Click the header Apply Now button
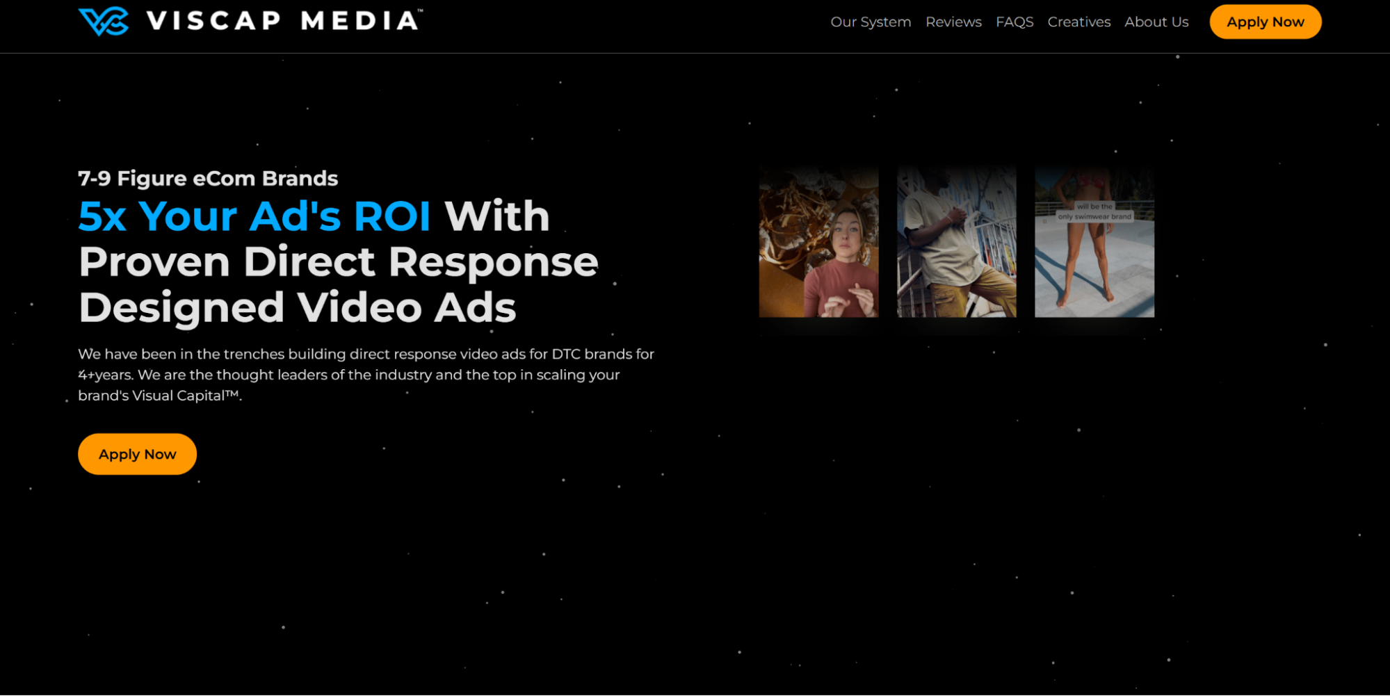 (x=1266, y=22)
